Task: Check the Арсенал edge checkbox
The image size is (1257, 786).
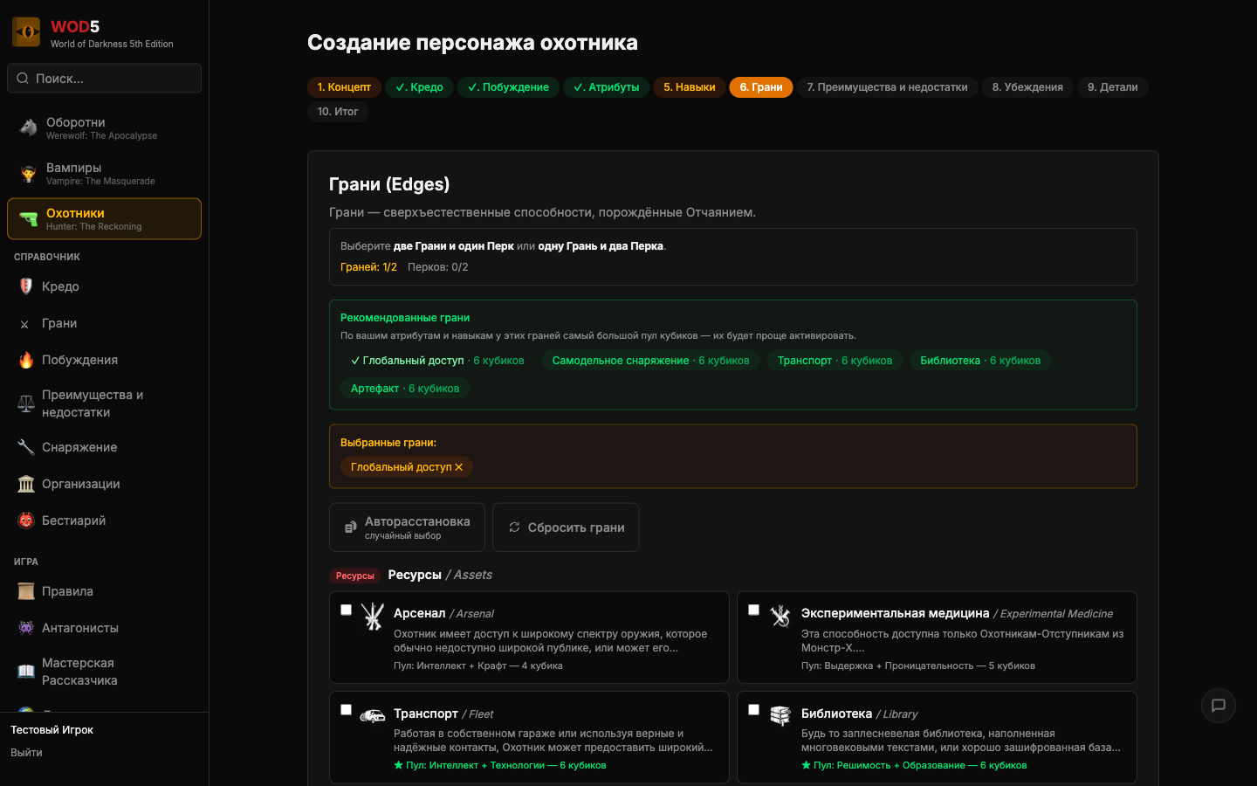Action: (347, 610)
